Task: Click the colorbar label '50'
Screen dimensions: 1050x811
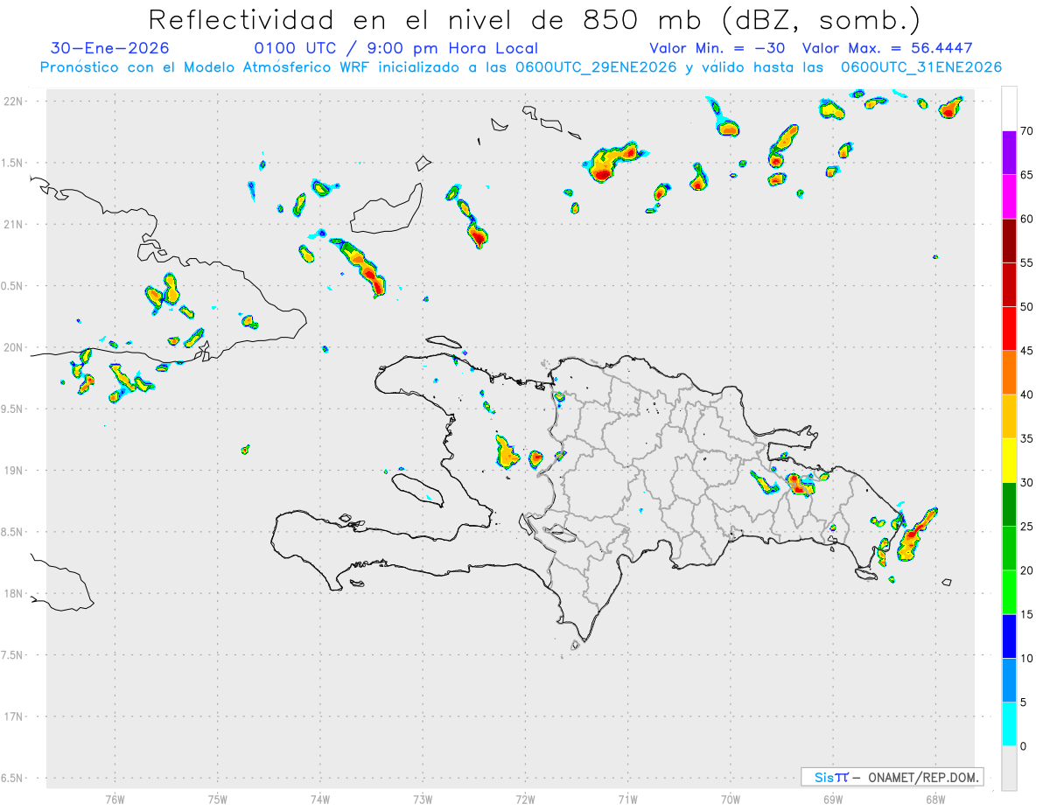Action: [x=1027, y=307]
